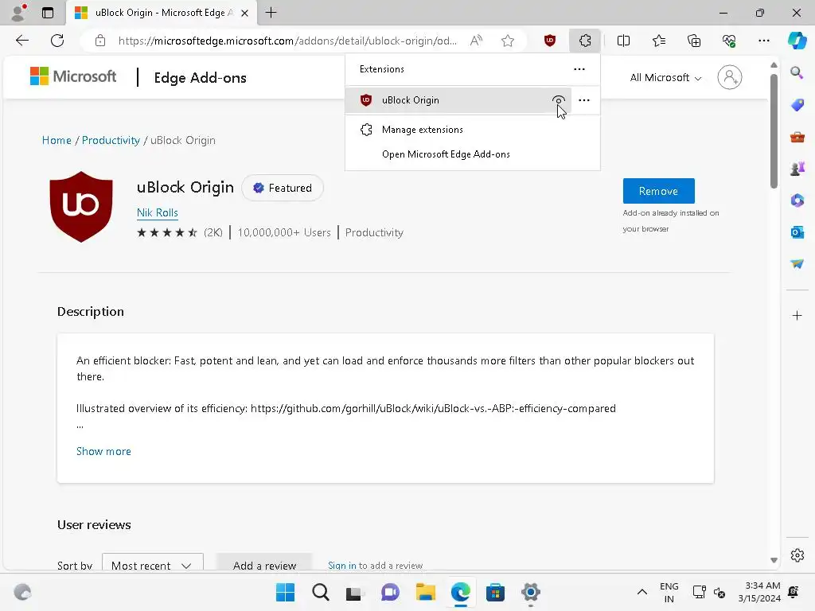Open sidebar Search icon
This screenshot has height=611, width=815.
[x=797, y=72]
